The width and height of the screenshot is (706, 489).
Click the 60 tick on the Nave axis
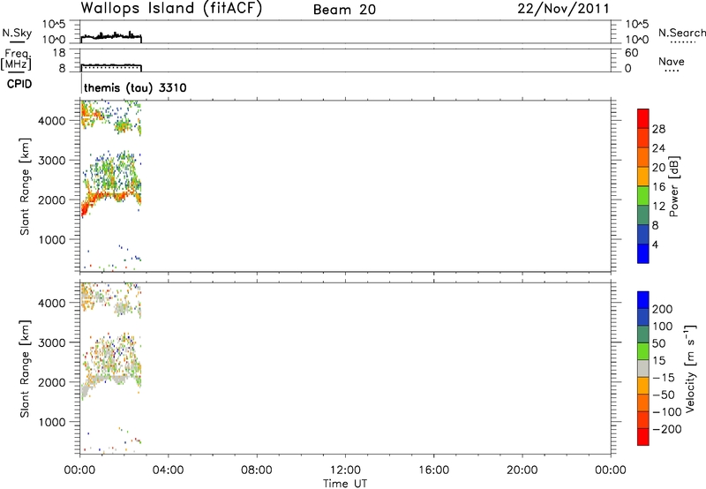coord(631,53)
